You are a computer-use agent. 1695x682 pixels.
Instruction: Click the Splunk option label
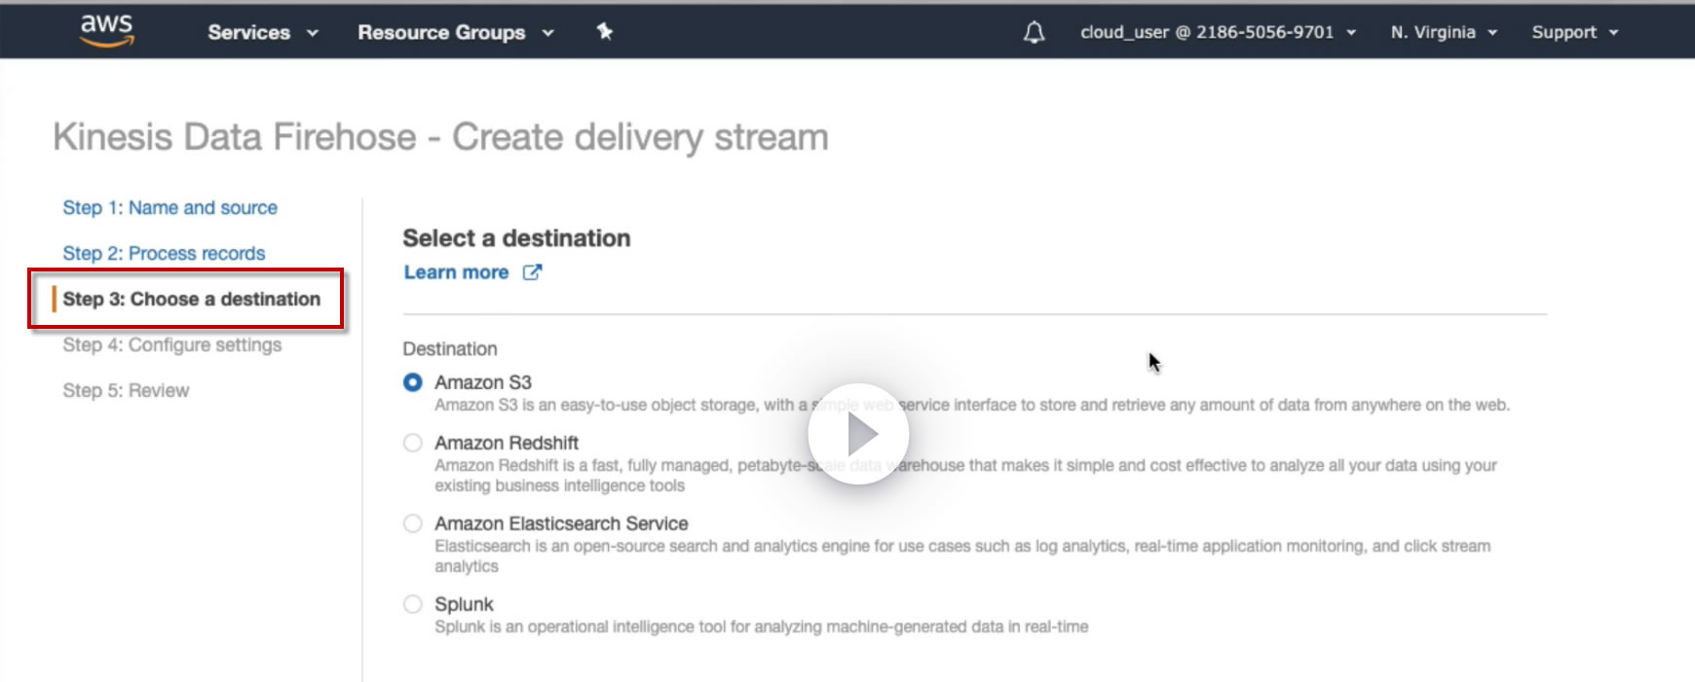point(464,604)
